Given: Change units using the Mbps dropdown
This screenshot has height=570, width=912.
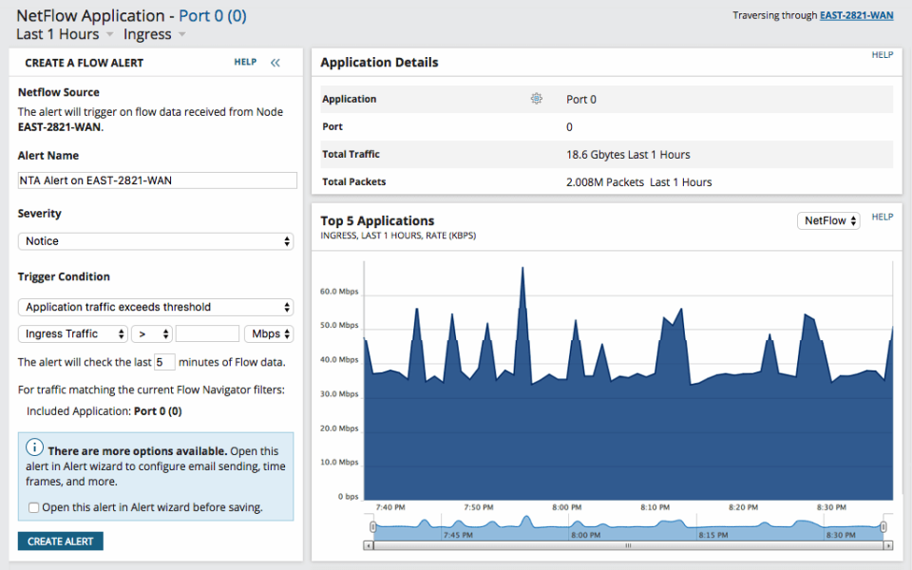Looking at the screenshot, I should pos(269,333).
